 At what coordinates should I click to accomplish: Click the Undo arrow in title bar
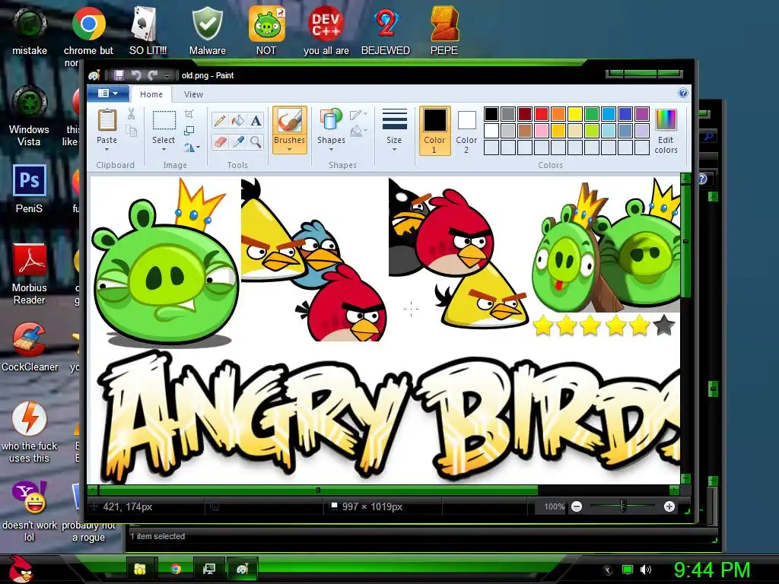point(135,75)
